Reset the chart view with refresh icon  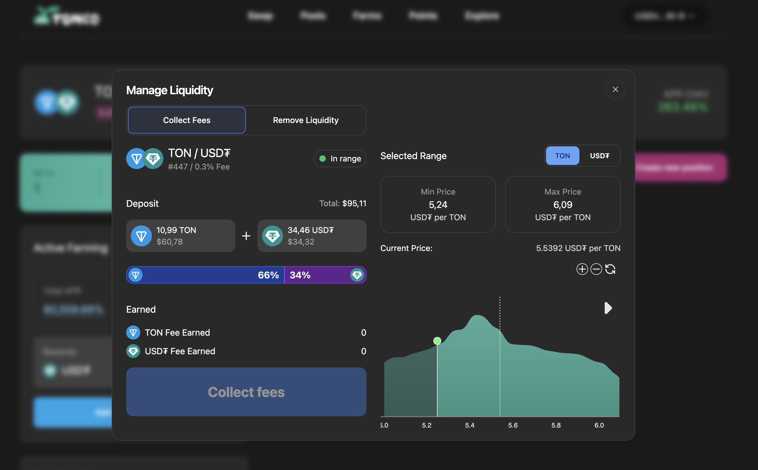[x=610, y=269]
